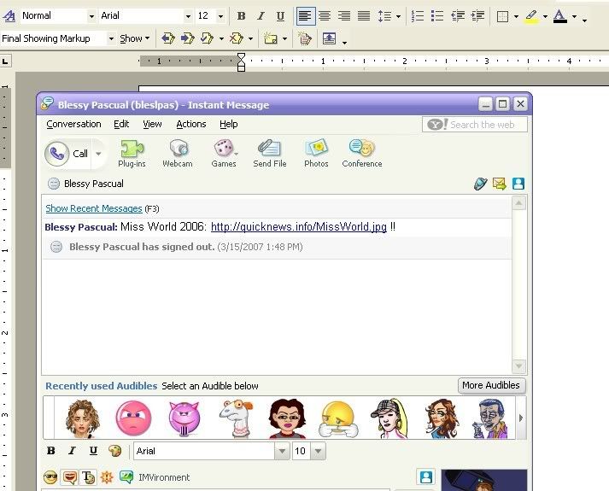This screenshot has height=491, width=609.
Task: Click Reject Change icon in Reviewing toolbar
Action: (x=236, y=38)
